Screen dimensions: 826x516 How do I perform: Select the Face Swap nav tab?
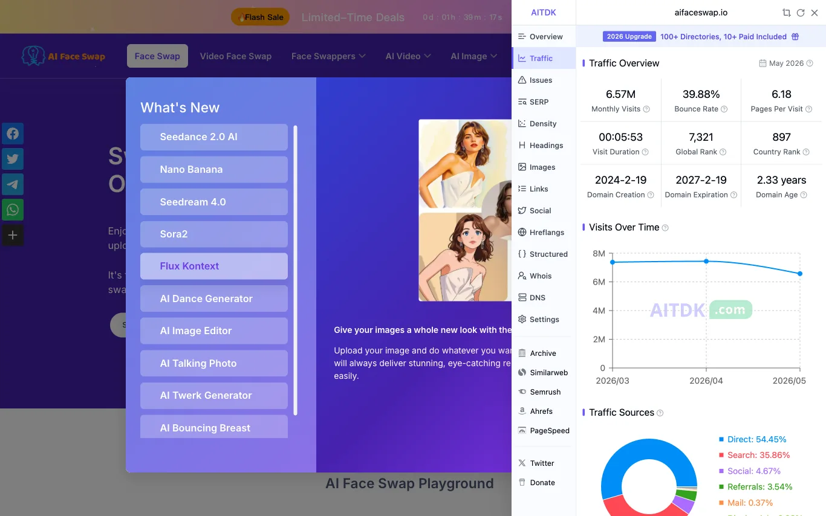[x=157, y=56]
